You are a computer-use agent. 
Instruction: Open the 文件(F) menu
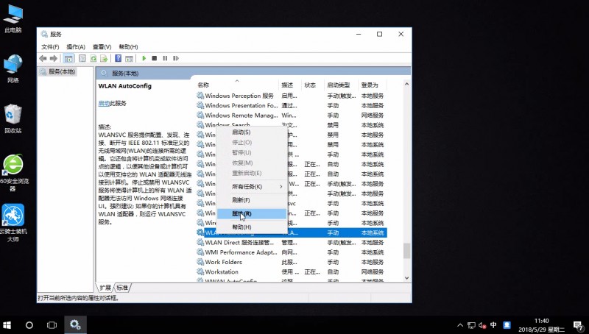click(x=50, y=47)
